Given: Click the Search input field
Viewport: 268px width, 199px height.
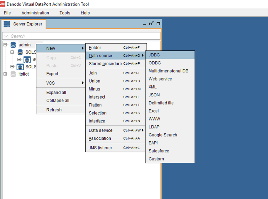Looking at the screenshot, I should (85, 36).
